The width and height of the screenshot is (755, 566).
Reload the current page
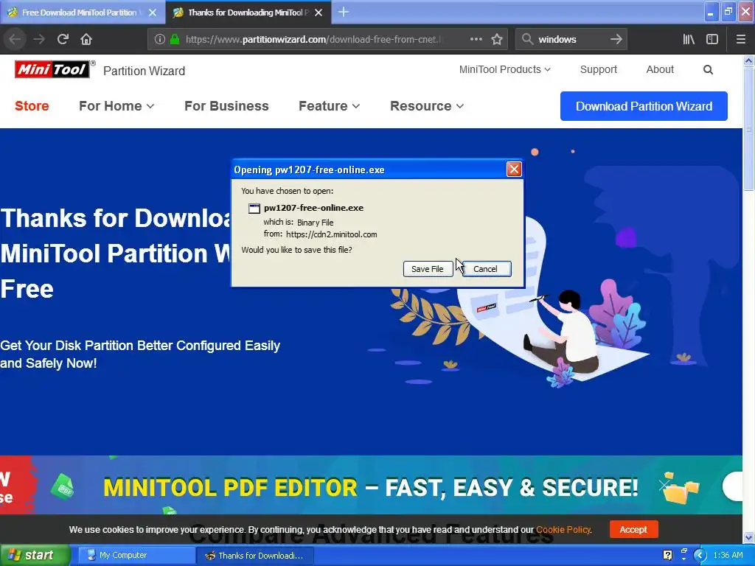coord(63,39)
